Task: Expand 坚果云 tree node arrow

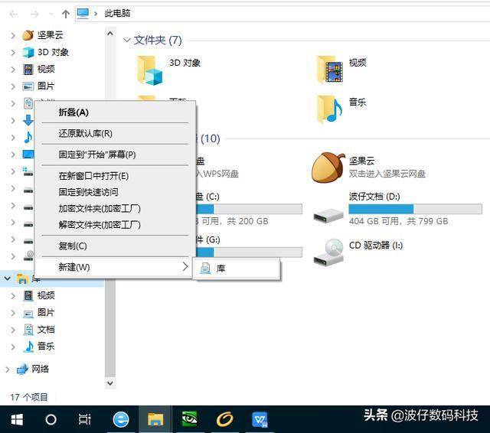Action: click(x=13, y=35)
